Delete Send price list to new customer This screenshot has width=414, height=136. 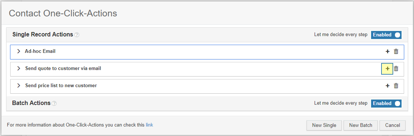pos(396,86)
